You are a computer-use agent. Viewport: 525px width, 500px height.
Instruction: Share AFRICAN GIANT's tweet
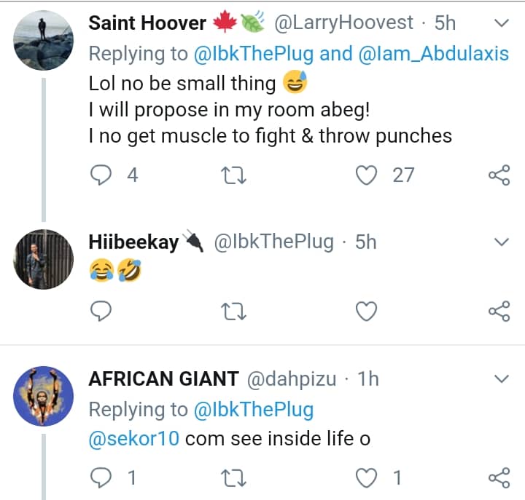pos(499,478)
